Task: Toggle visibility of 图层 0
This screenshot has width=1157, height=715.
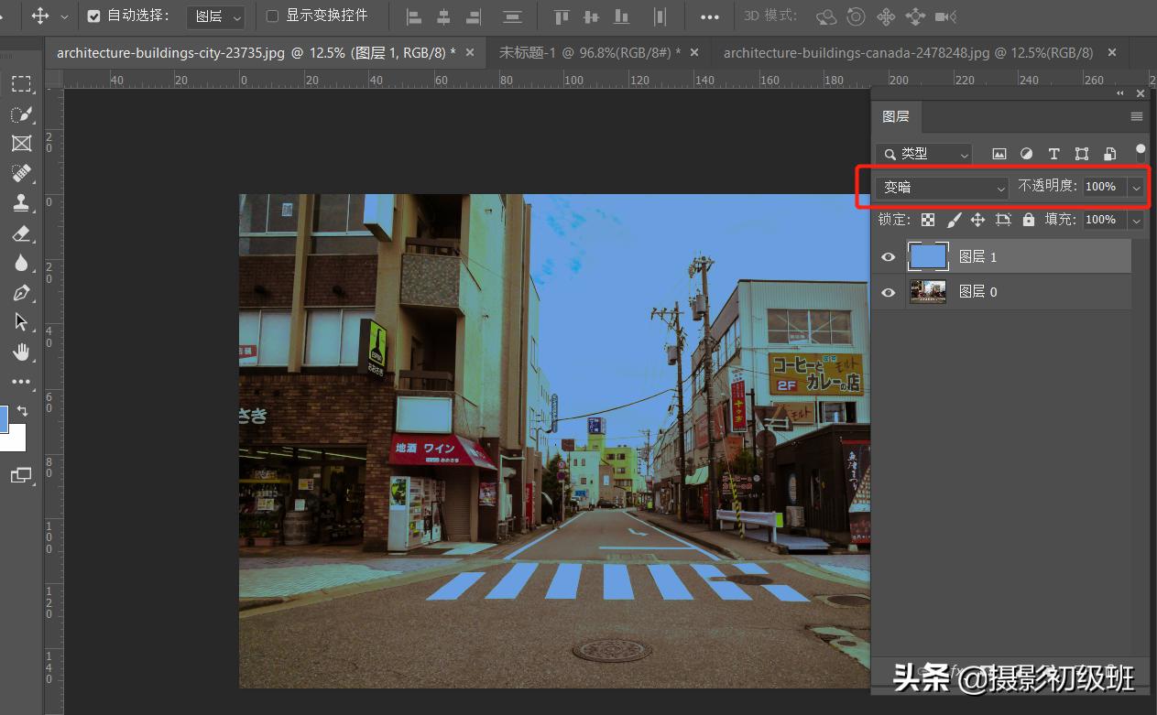Action: [x=888, y=292]
